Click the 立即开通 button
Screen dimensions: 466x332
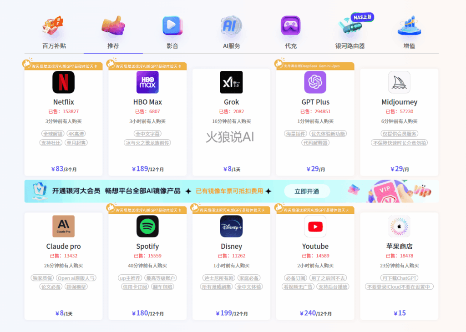307,191
